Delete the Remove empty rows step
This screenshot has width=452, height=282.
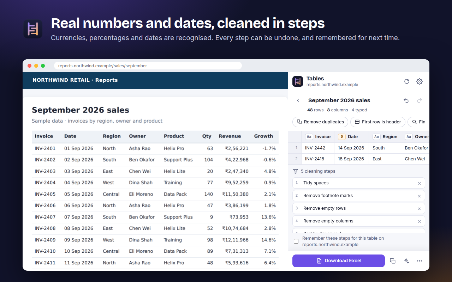[x=419, y=209]
